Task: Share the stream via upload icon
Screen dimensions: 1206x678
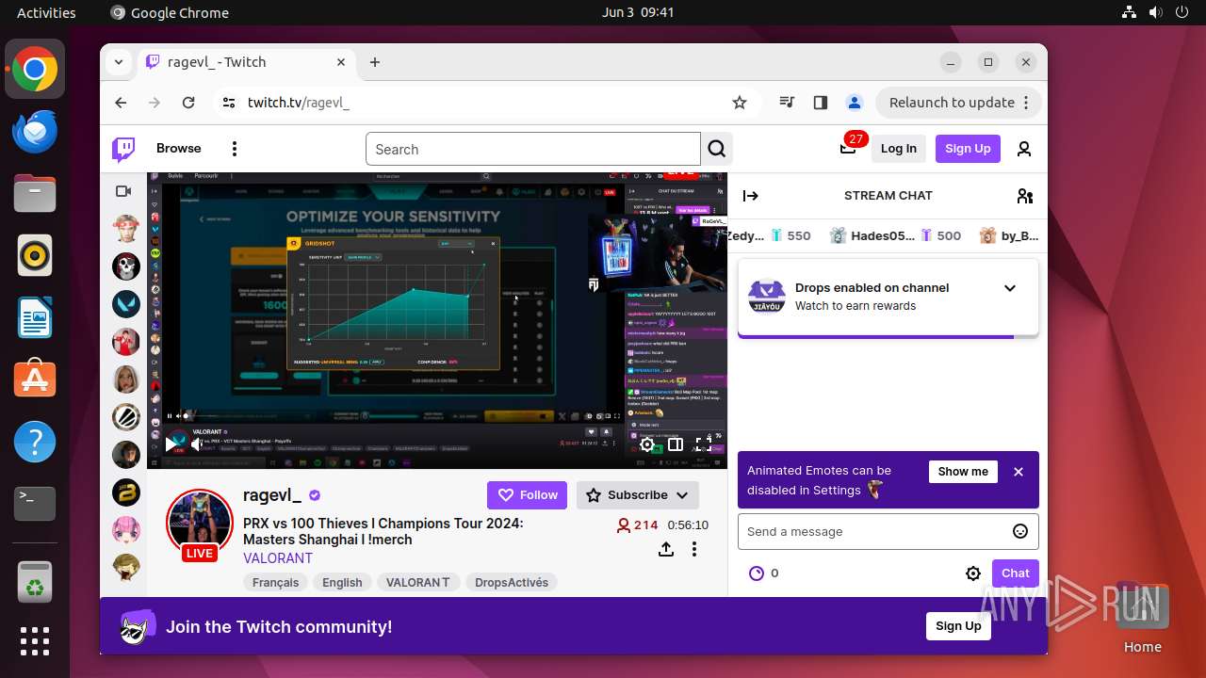Action: click(x=666, y=549)
